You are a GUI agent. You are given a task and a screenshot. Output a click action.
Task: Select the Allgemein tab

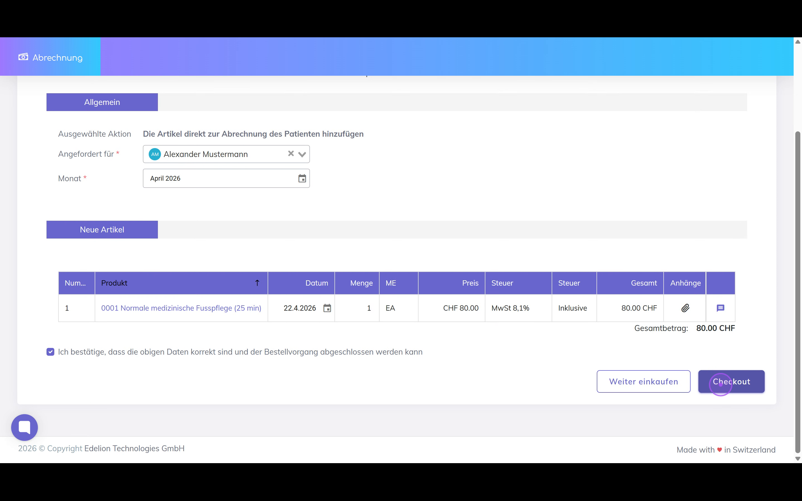(102, 102)
